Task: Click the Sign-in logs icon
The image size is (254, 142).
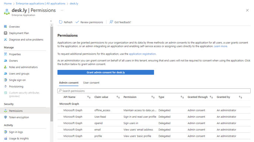Action: pos(6,132)
